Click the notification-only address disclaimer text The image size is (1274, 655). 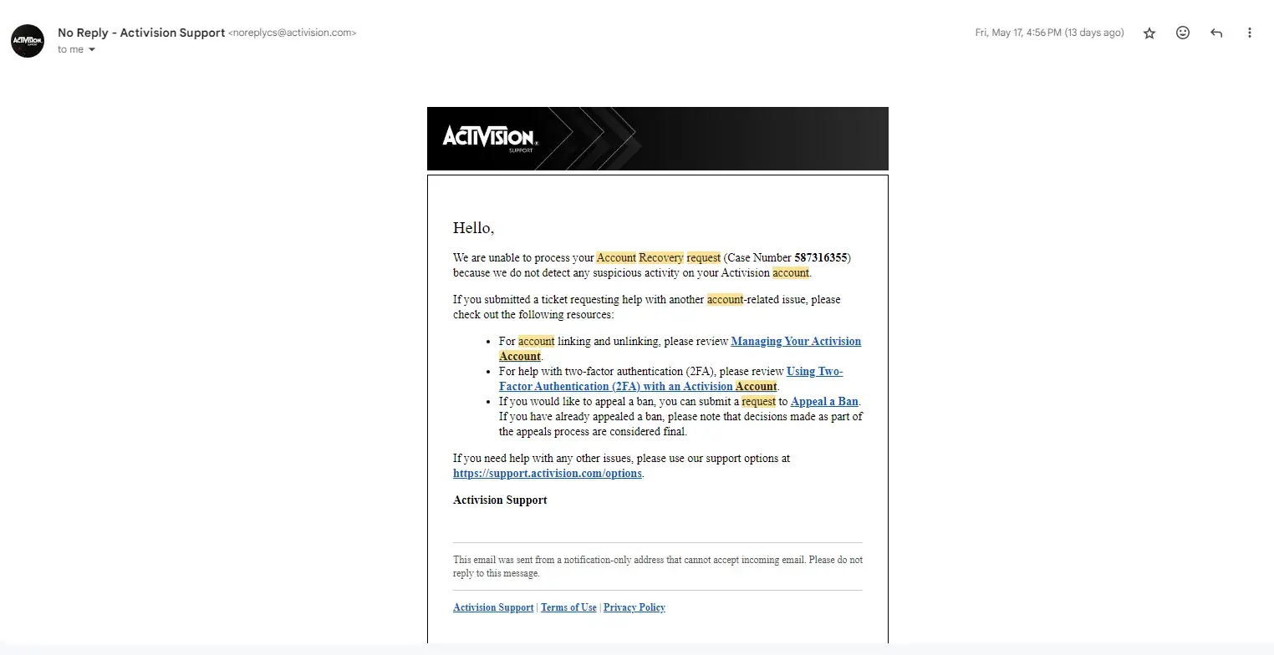[x=658, y=566]
